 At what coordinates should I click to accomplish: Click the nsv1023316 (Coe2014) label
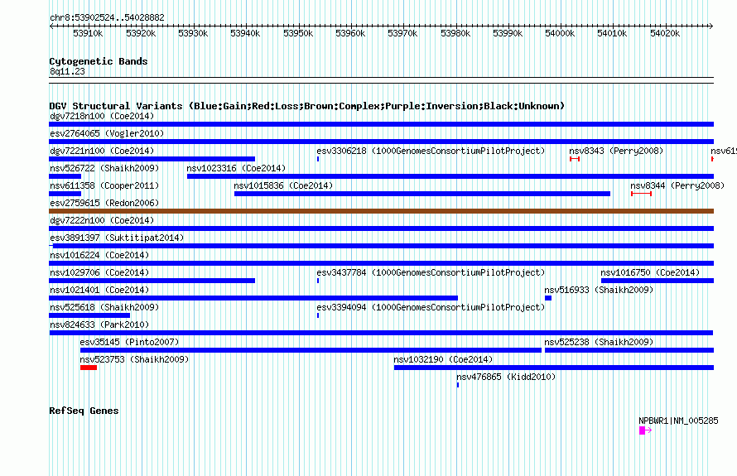point(236,168)
